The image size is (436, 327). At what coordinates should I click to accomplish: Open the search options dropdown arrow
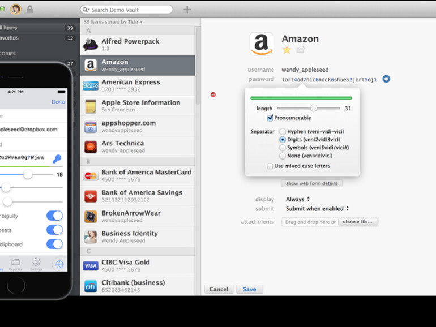pyautogui.click(x=88, y=10)
